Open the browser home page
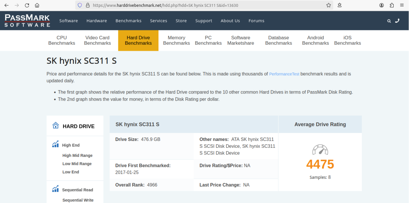 pos(37,5)
